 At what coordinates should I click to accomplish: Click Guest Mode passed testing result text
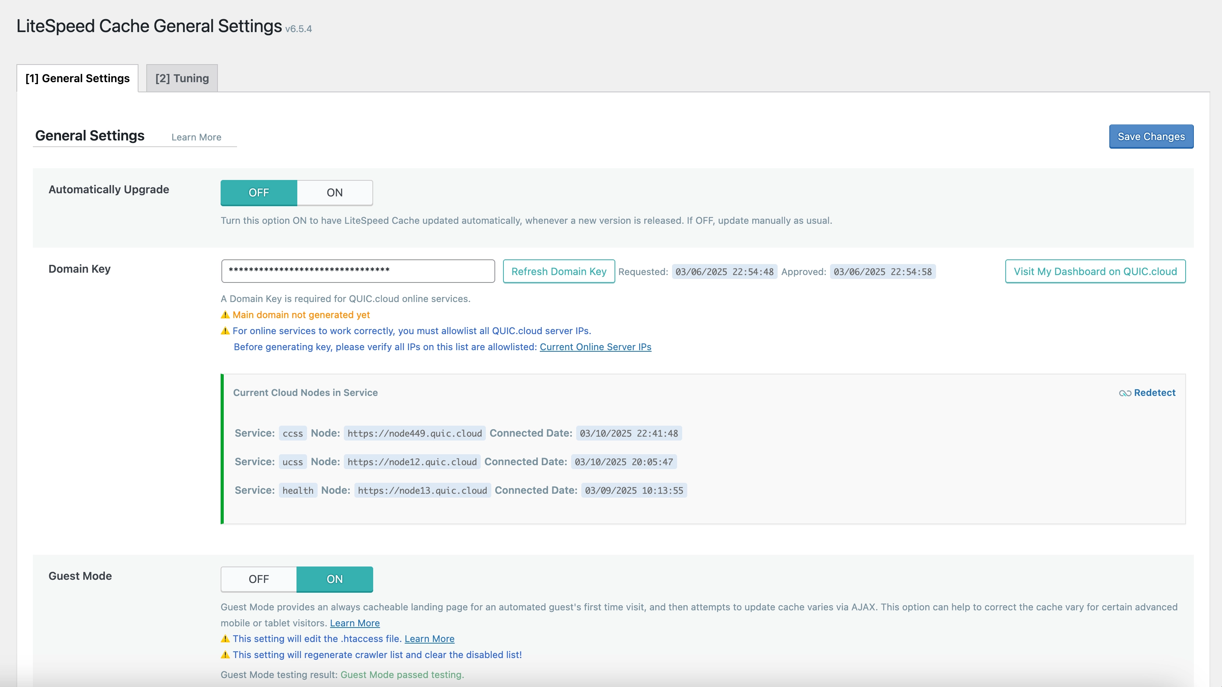click(x=402, y=674)
